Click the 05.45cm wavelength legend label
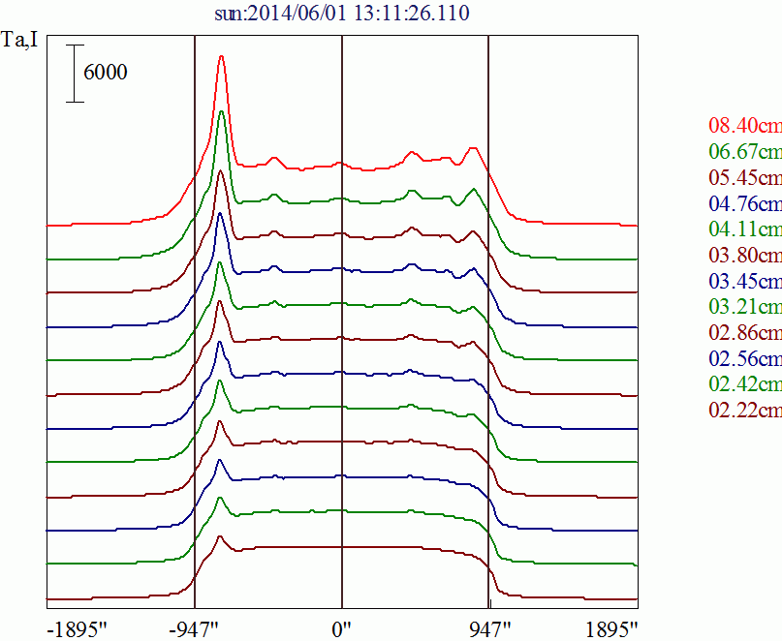This screenshot has height=641, width=782. click(745, 177)
